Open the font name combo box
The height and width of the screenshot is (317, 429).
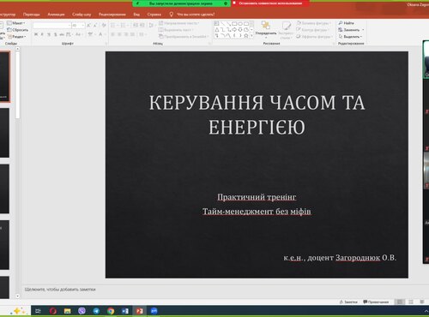(51, 26)
